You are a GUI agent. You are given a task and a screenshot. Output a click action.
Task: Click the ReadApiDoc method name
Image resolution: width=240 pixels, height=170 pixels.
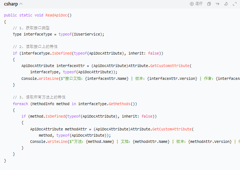point(56,15)
